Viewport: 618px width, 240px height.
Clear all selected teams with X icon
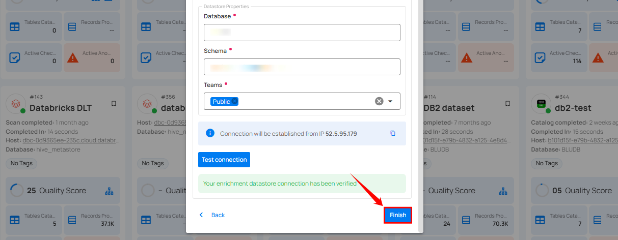click(379, 101)
